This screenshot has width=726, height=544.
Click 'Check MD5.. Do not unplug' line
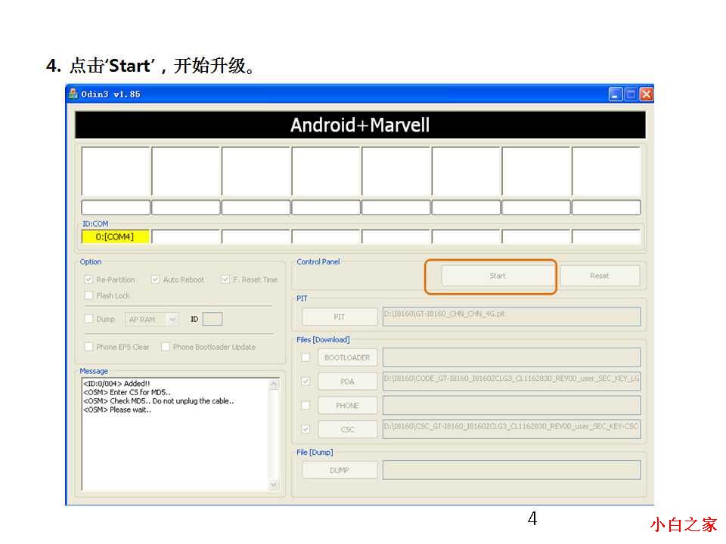click(x=159, y=401)
